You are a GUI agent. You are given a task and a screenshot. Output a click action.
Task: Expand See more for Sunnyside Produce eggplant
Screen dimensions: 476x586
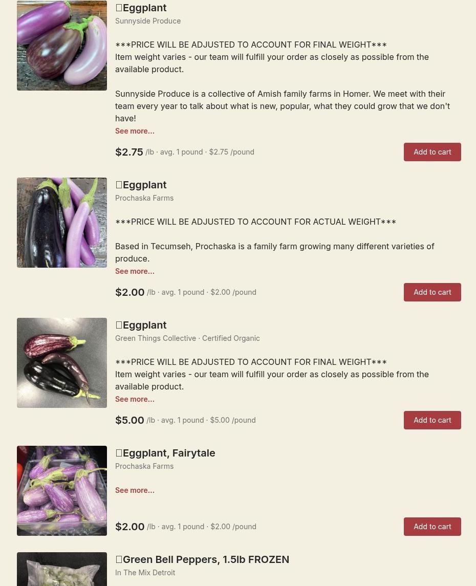[135, 131]
